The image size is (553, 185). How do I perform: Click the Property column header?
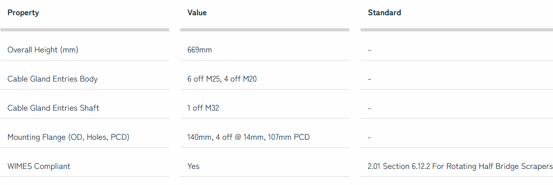tap(23, 13)
